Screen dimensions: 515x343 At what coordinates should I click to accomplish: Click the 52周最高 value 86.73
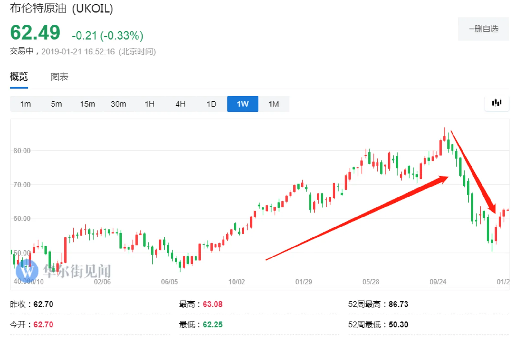[x=398, y=304]
